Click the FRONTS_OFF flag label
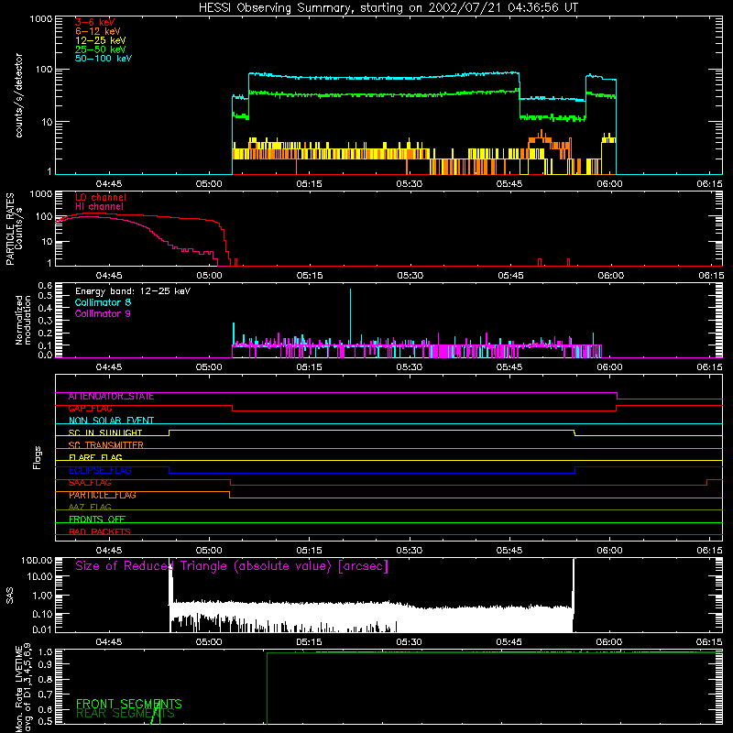733x733 pixels. click(97, 520)
